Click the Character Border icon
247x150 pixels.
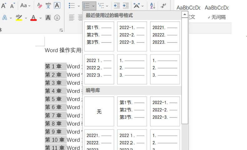click(x=57, y=6)
